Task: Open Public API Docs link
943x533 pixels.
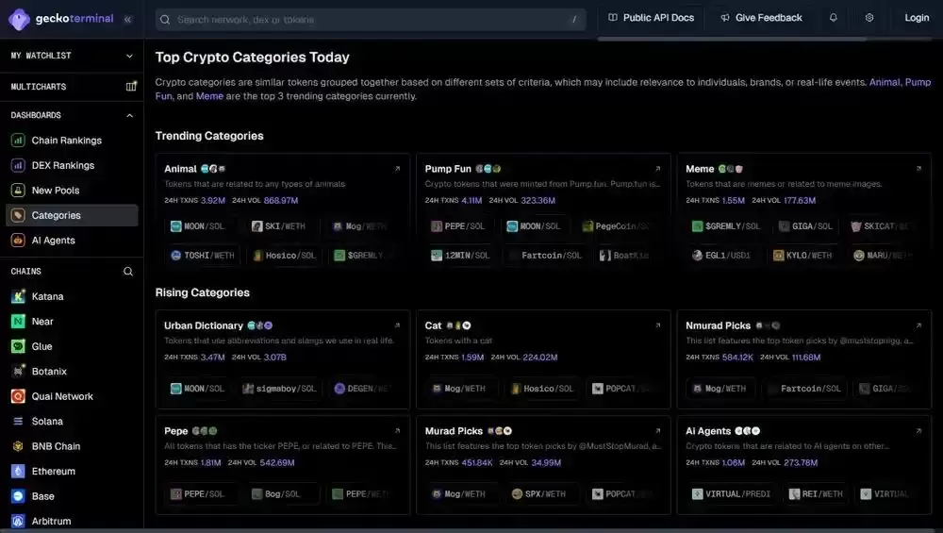Action: coord(652,18)
